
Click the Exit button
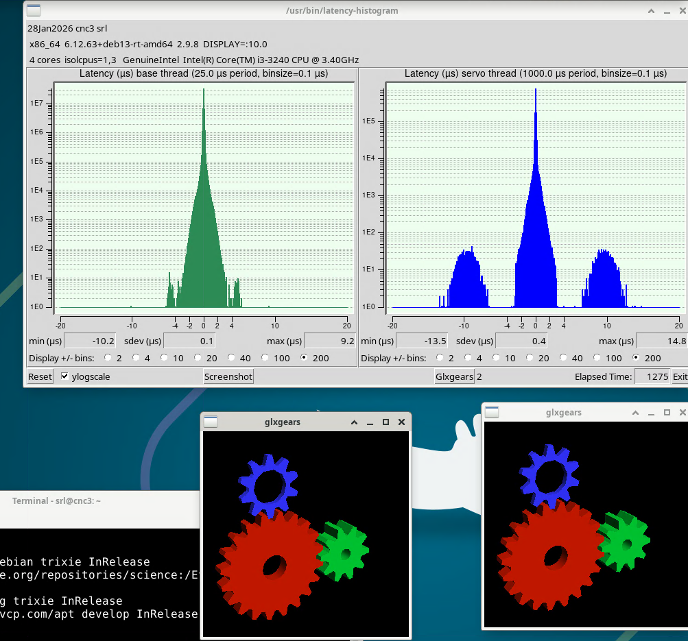tap(679, 376)
